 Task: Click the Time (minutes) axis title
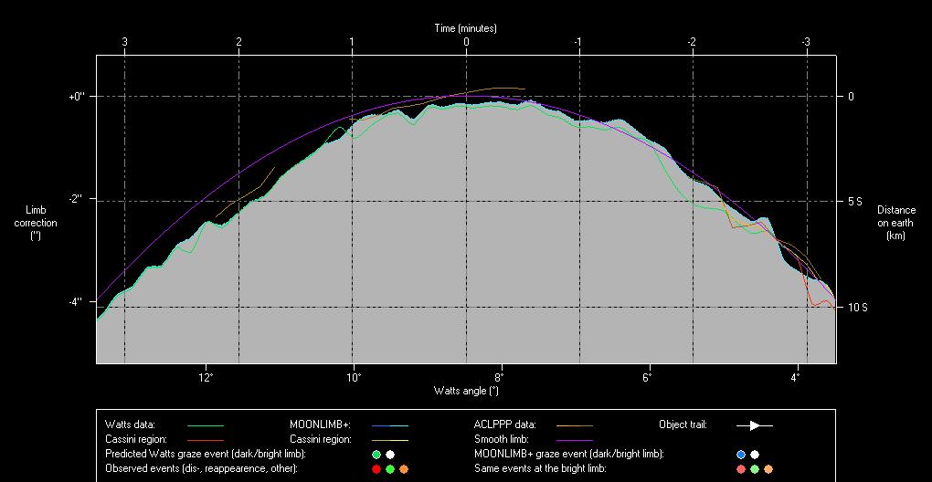click(466, 28)
